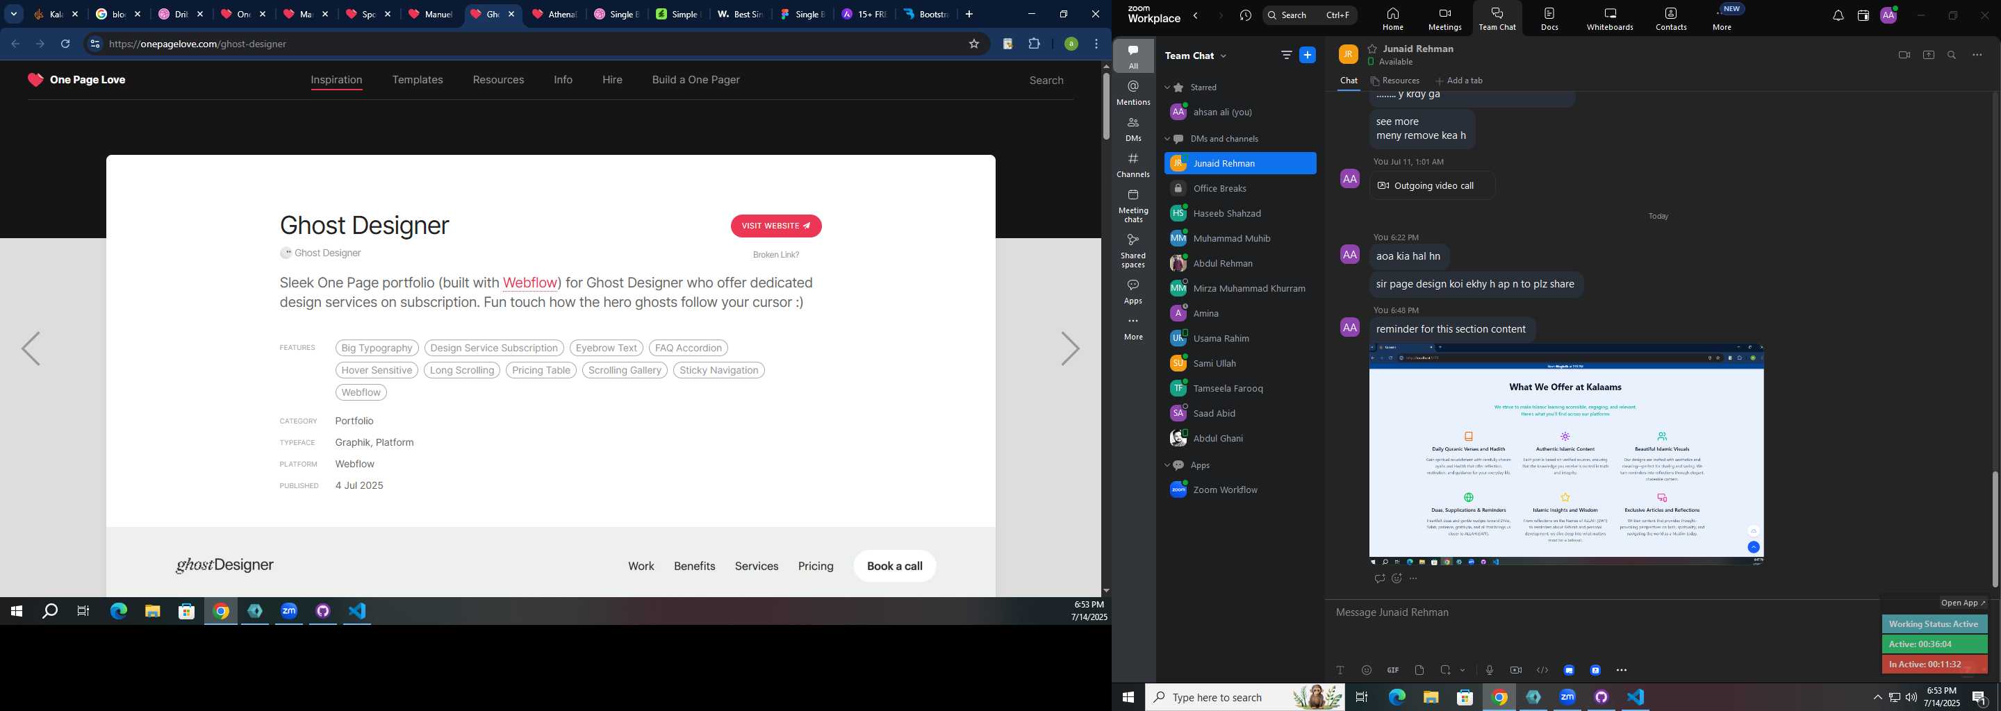
Task: Open Zoom history clock icon
Action: [1246, 15]
